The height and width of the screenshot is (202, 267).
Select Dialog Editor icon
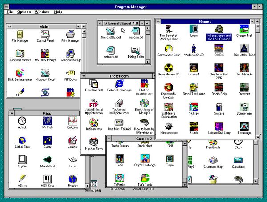coord(136,52)
